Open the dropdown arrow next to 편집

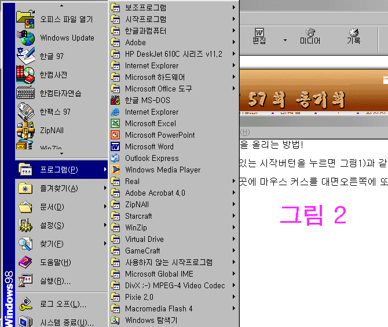click(285, 40)
